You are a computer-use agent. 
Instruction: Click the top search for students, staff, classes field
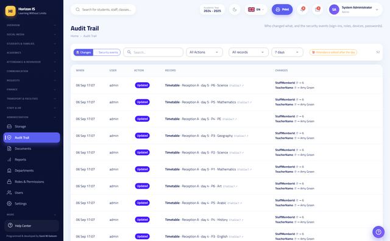point(103,10)
